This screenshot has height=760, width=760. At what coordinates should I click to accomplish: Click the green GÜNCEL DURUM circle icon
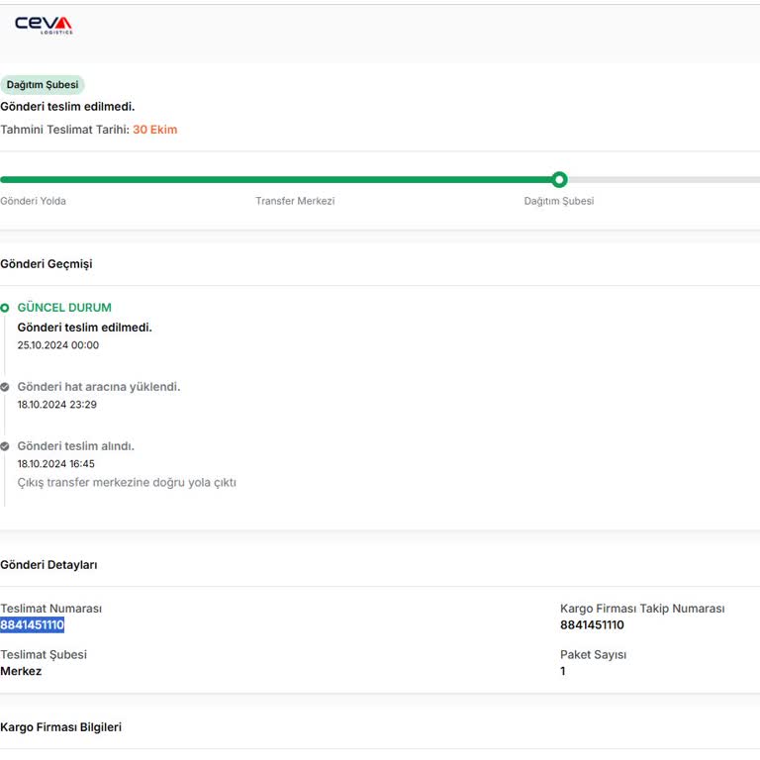click(x=5, y=308)
